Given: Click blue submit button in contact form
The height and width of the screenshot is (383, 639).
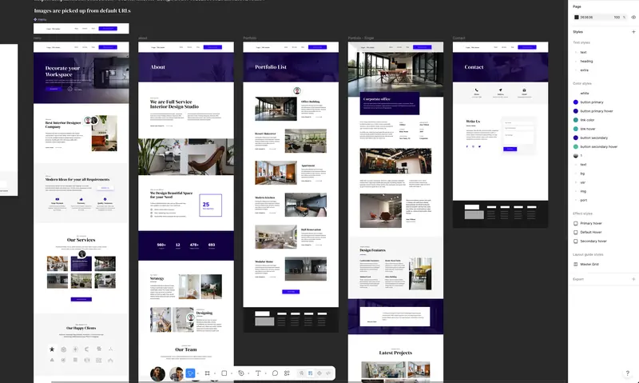Looking at the screenshot, I should coord(510,149).
